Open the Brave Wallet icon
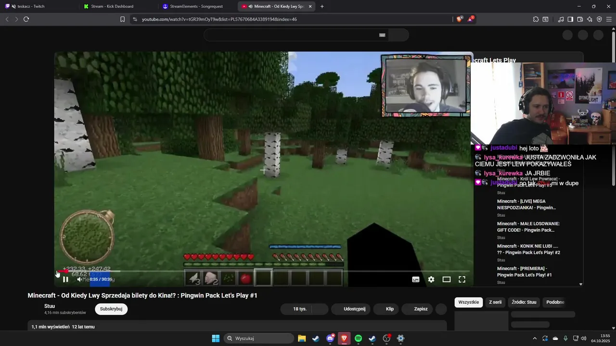The width and height of the screenshot is (616, 346). click(580, 19)
